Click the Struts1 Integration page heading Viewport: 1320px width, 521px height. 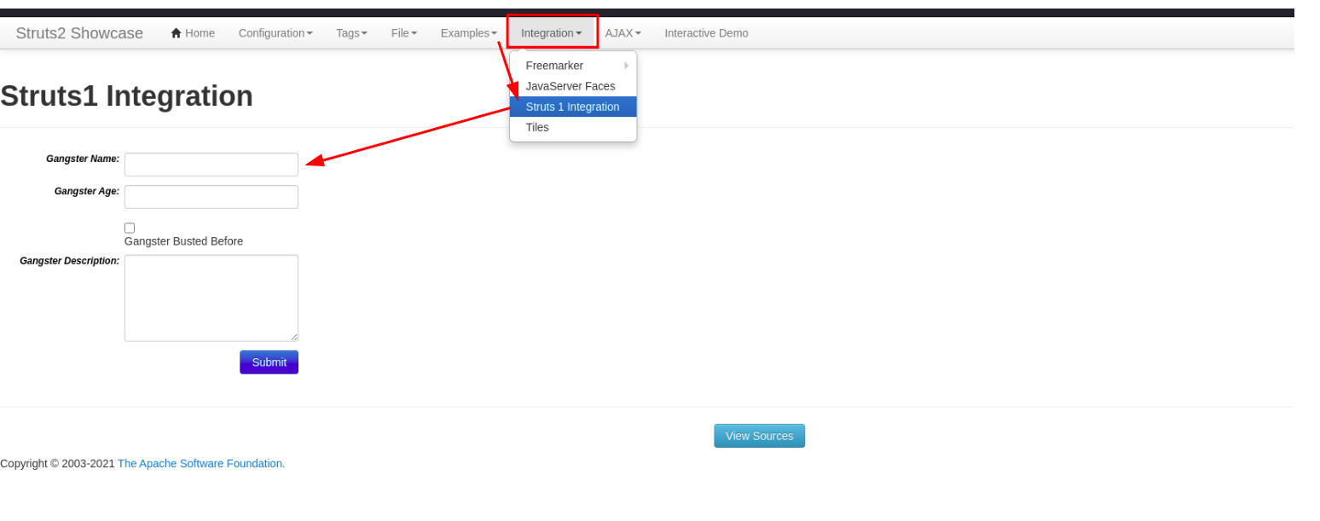tap(126, 96)
